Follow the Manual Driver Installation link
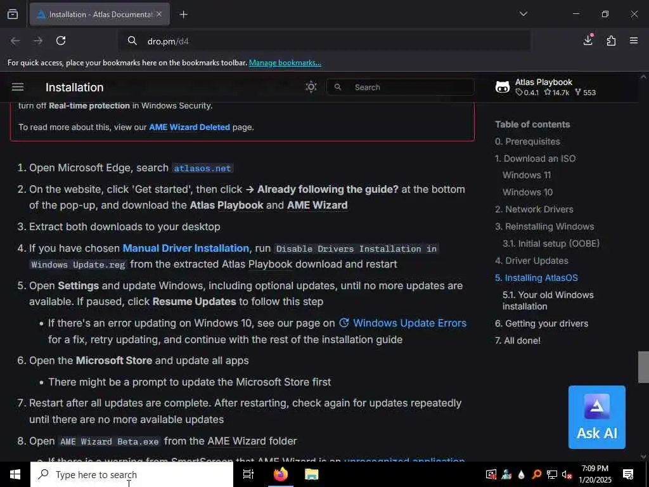 [186, 248]
